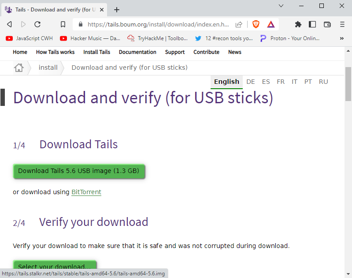This screenshot has height=278, width=352.
Task: Open Brave Shields lion icon
Action: coord(256,25)
